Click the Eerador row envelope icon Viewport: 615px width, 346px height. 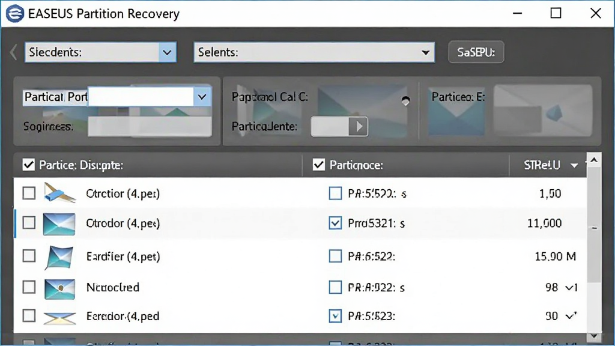[59, 318]
